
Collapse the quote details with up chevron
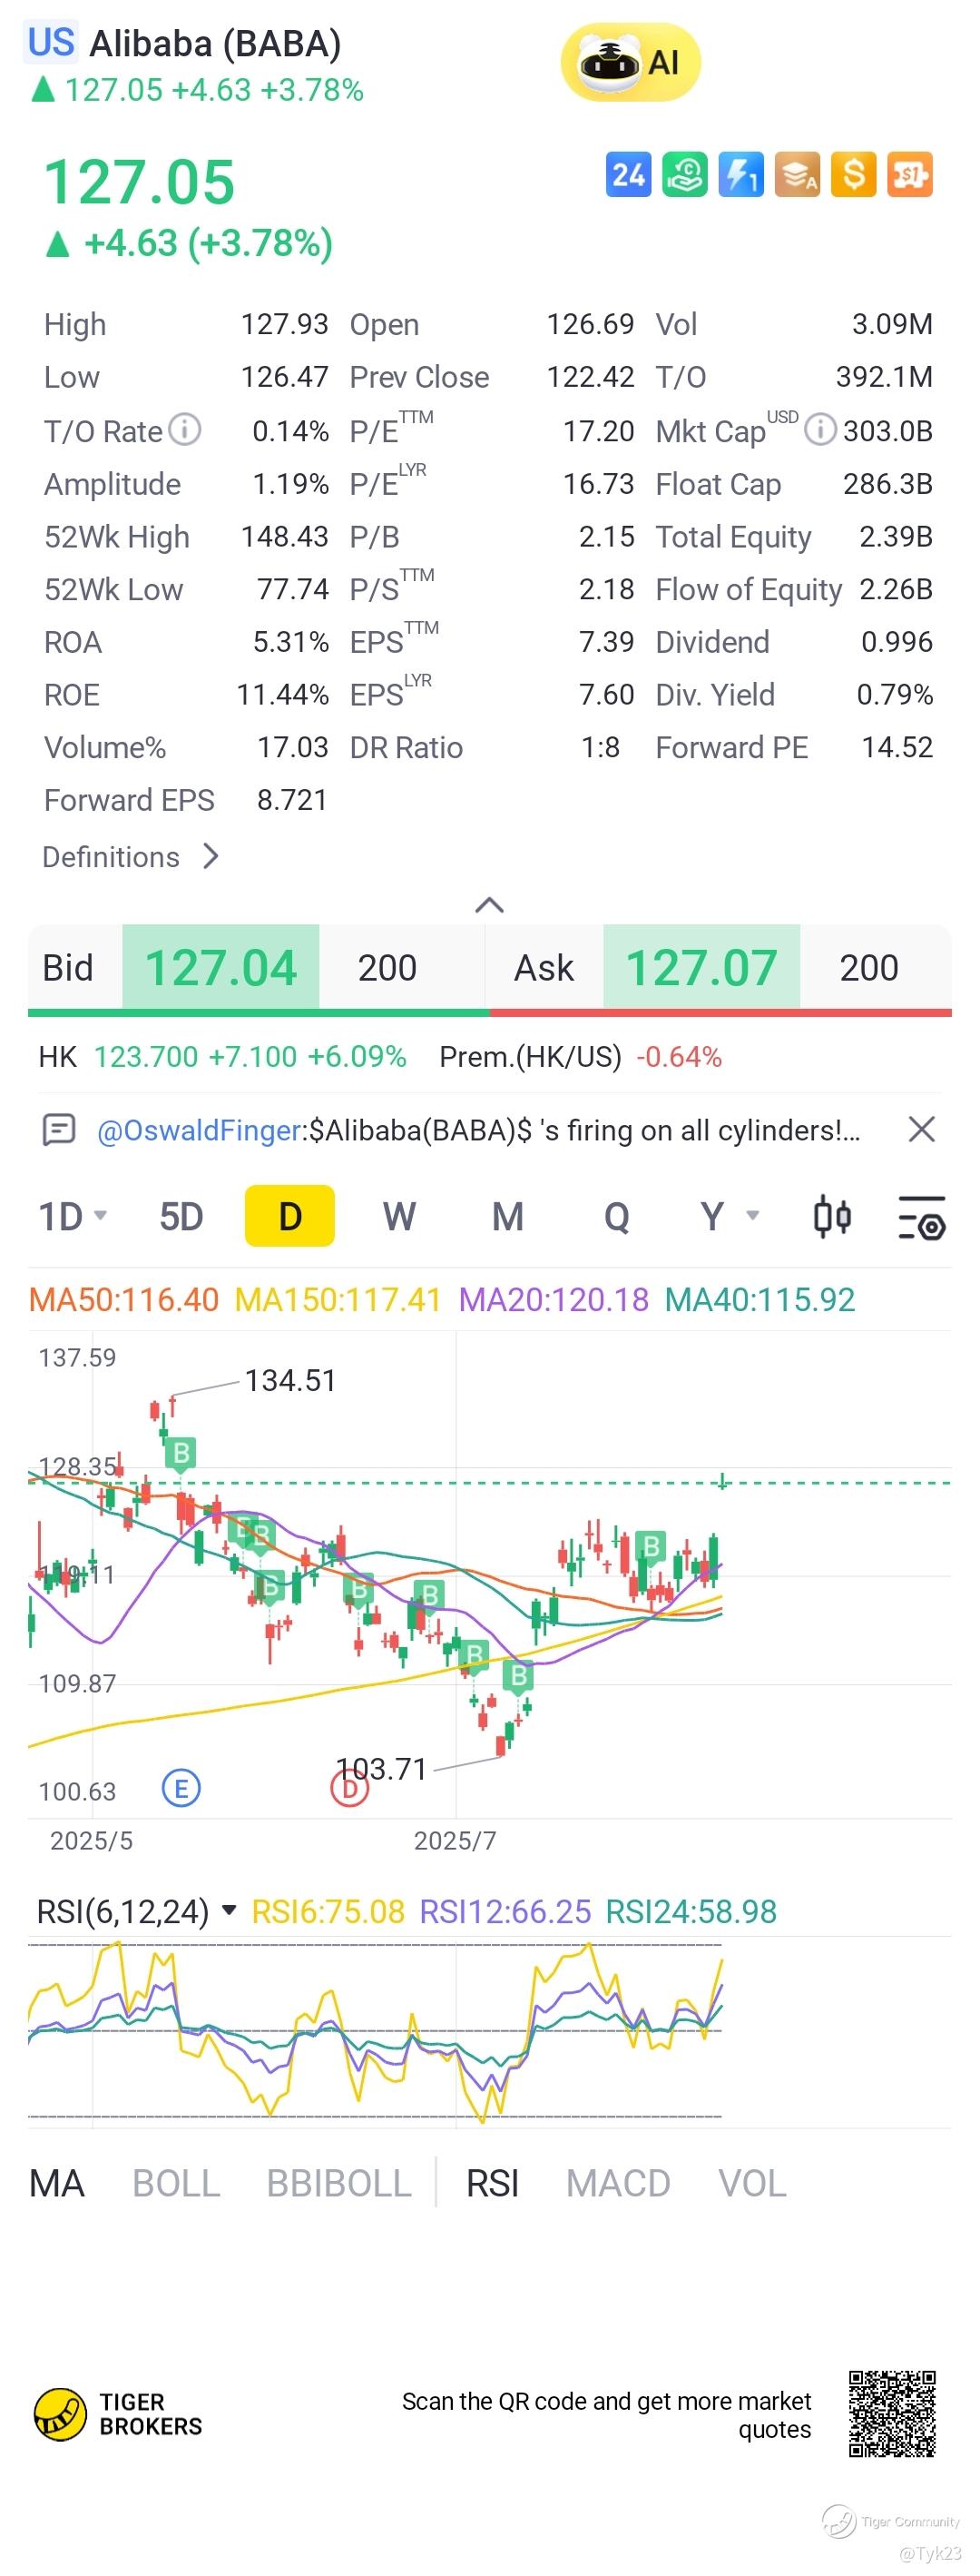tap(488, 905)
